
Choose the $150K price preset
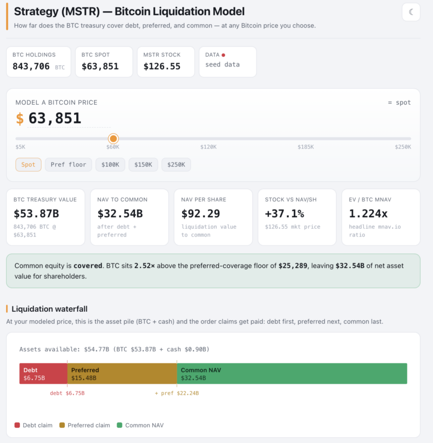[x=143, y=164]
